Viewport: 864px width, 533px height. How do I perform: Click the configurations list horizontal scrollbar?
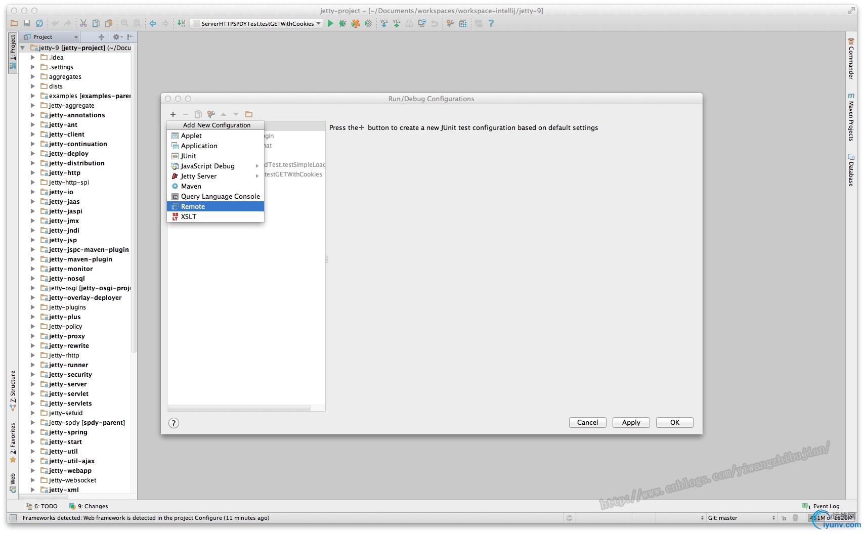coord(239,408)
